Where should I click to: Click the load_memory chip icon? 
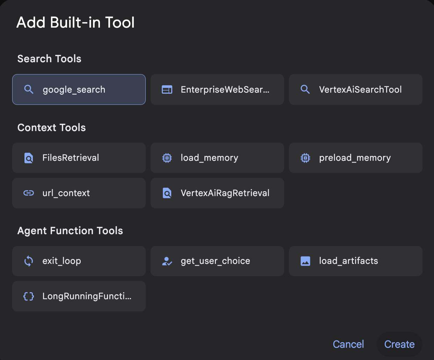click(x=167, y=158)
